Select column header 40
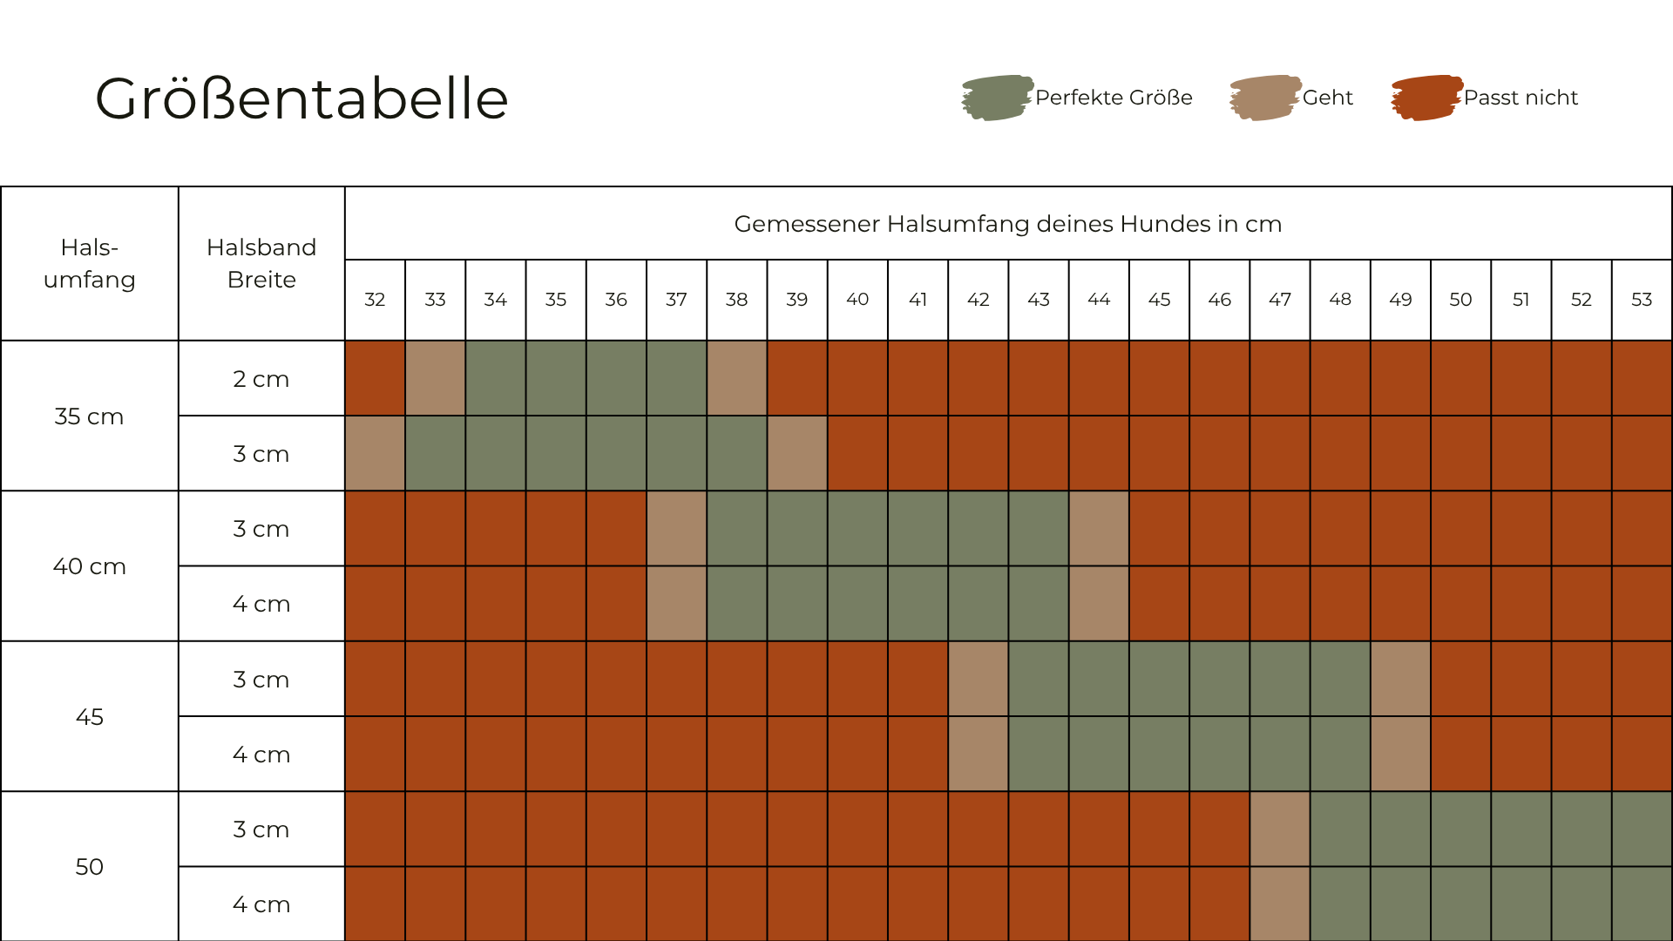The image size is (1673, 941). 857,300
